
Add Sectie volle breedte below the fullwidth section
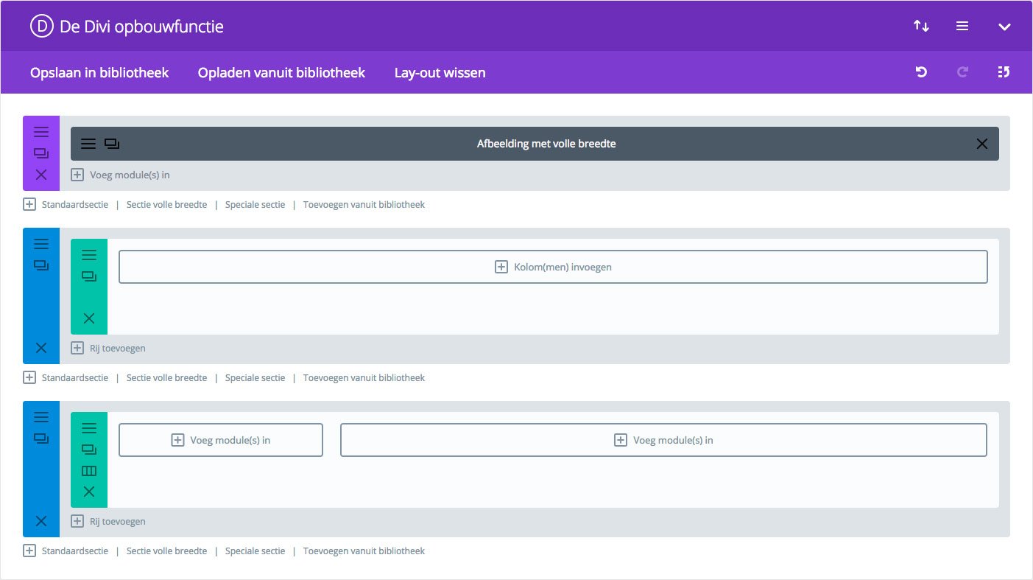click(166, 204)
